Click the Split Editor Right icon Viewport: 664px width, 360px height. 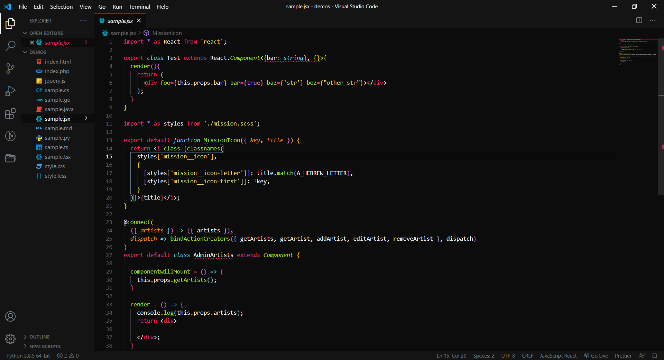pos(639,20)
